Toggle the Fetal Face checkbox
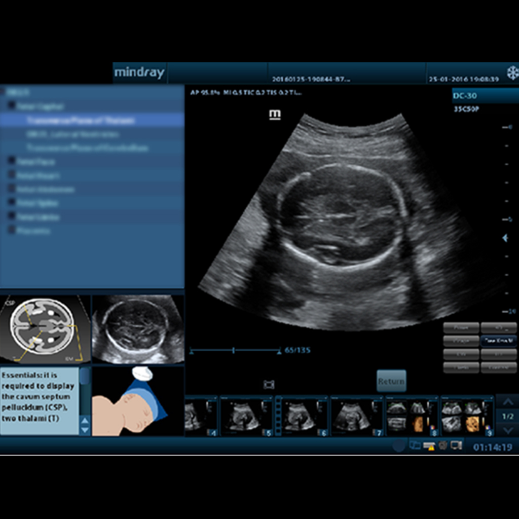Screen dimensions: 519x519 (x=12, y=162)
